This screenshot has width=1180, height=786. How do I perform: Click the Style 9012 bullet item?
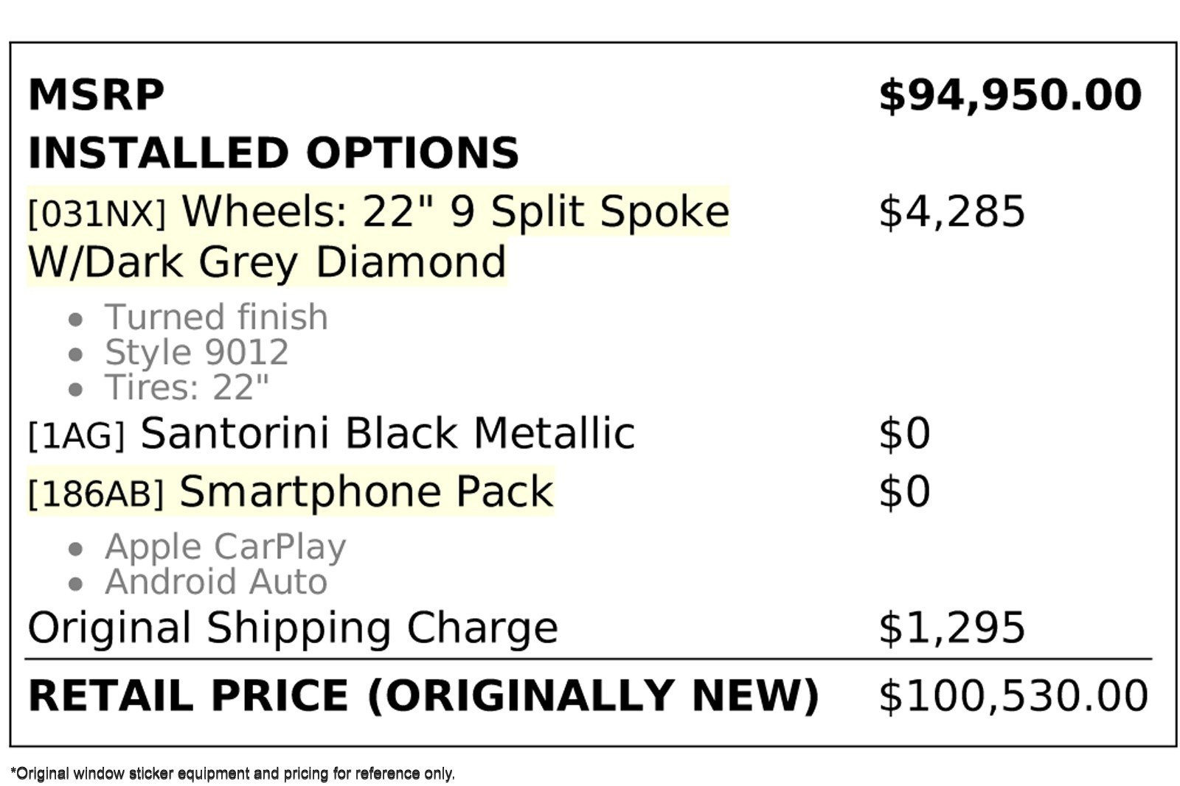click(196, 352)
